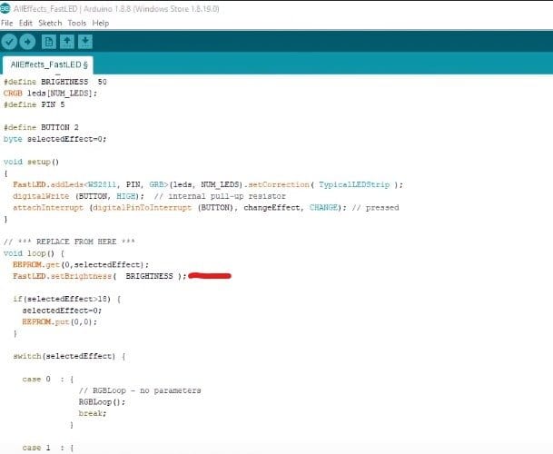This screenshot has width=553, height=454.
Task: Click the 'void loop() {' line
Action: pyautogui.click(x=35, y=253)
